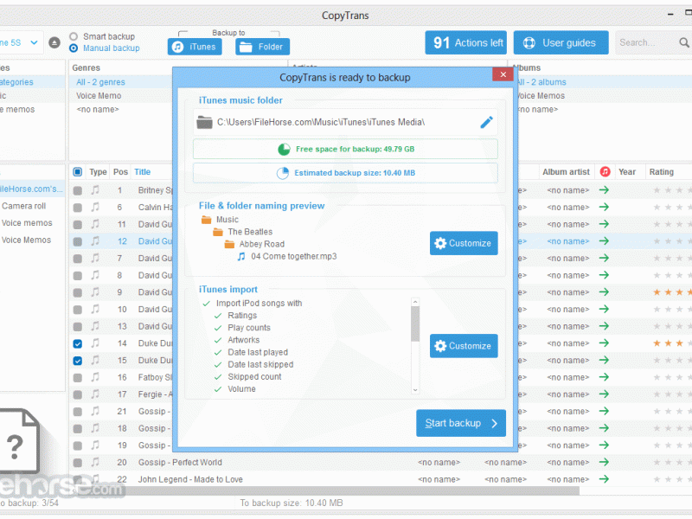Uncheck track 15 Duke Du checkbox
The width and height of the screenshot is (692, 519).
pyautogui.click(x=78, y=361)
